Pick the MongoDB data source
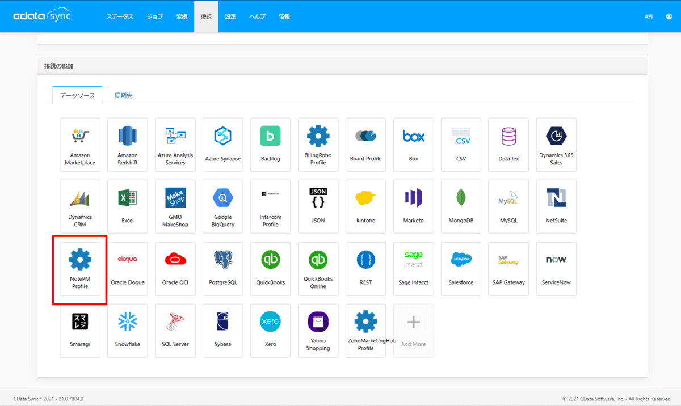This screenshot has width=681, height=406. pyautogui.click(x=461, y=206)
